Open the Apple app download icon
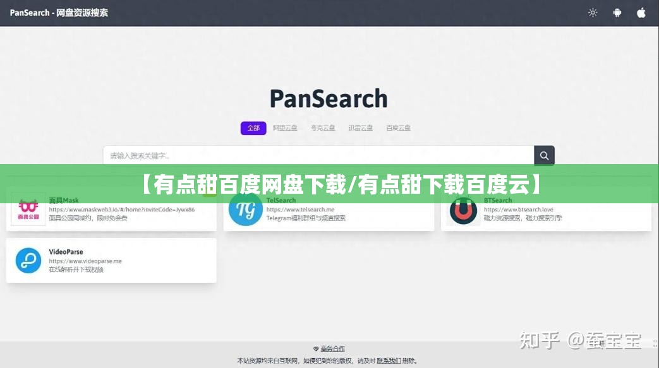Image resolution: width=659 pixels, height=368 pixels. (x=641, y=13)
